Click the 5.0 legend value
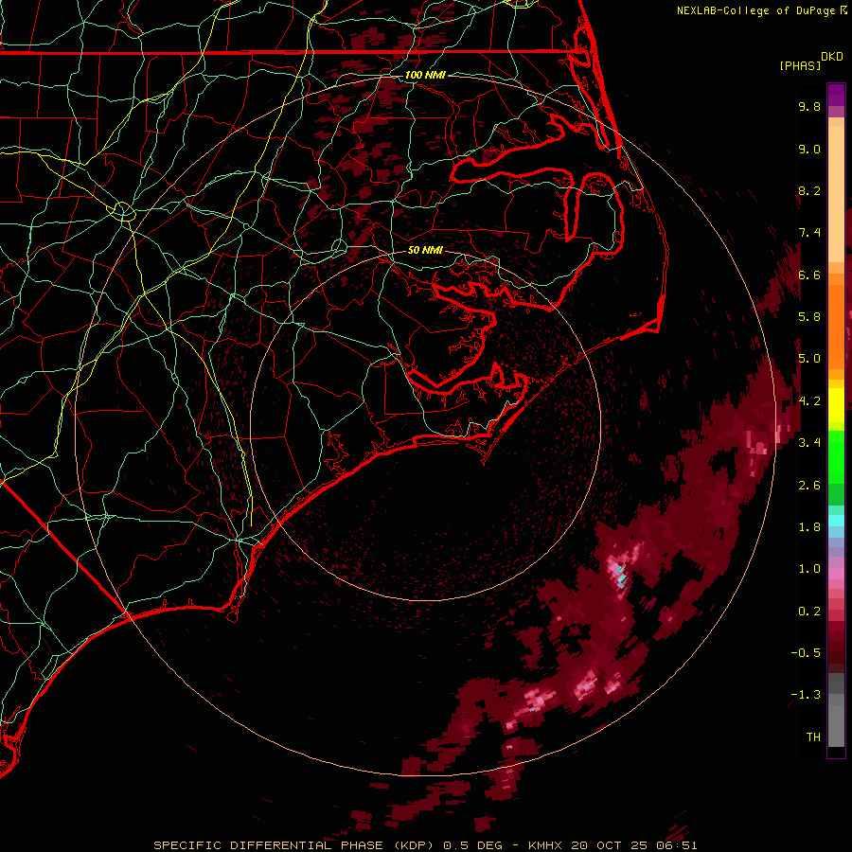Viewport: 852px width, 852px height. point(809,359)
